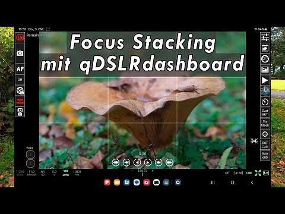Click the AF autofocus button

pyautogui.click(x=20, y=69)
